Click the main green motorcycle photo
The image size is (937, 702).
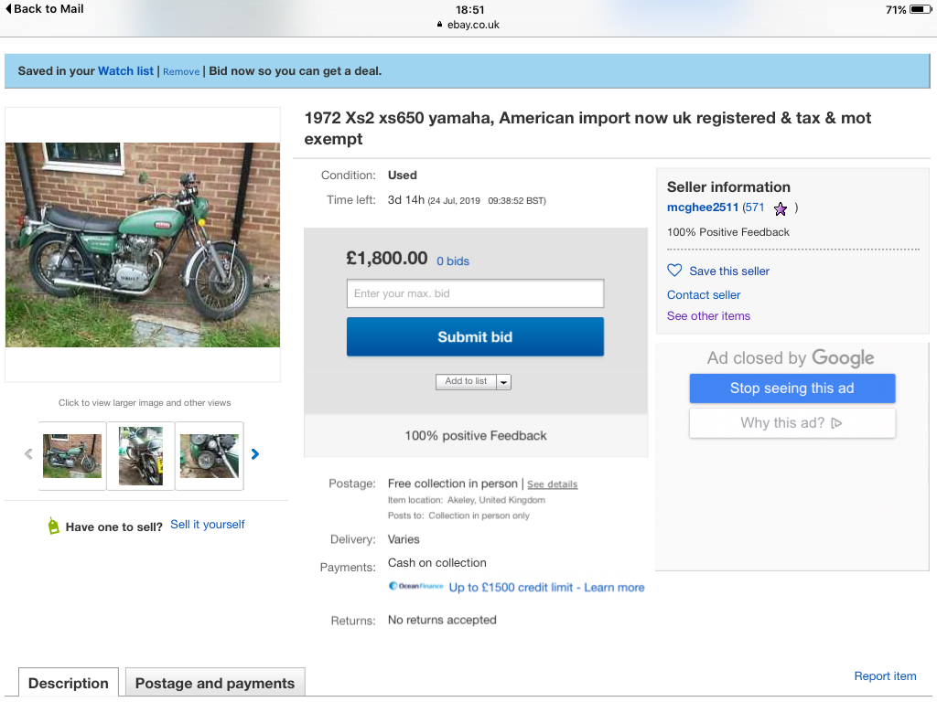pyautogui.click(x=143, y=244)
